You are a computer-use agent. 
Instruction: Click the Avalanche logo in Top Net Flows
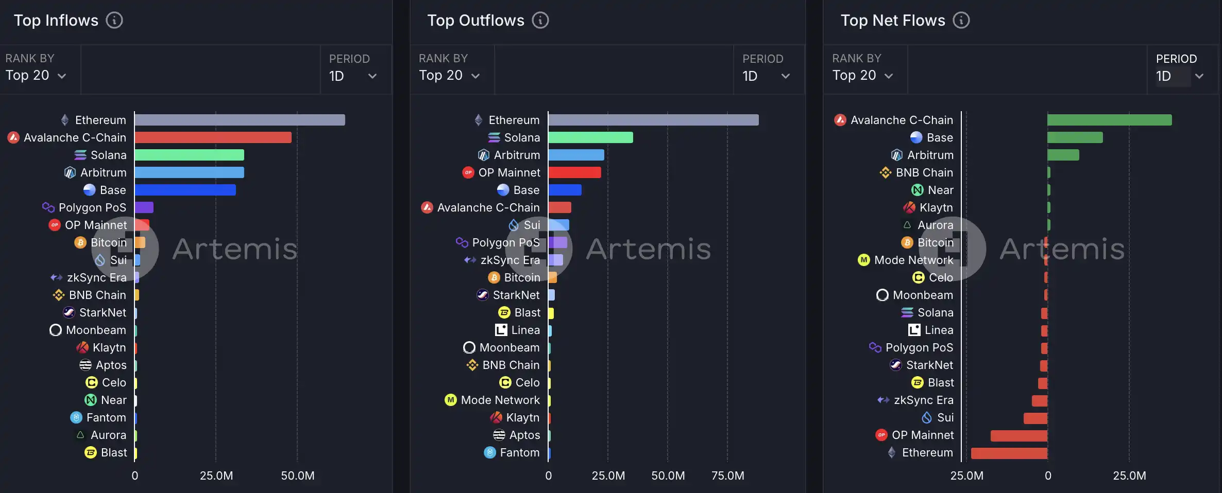pyautogui.click(x=840, y=120)
